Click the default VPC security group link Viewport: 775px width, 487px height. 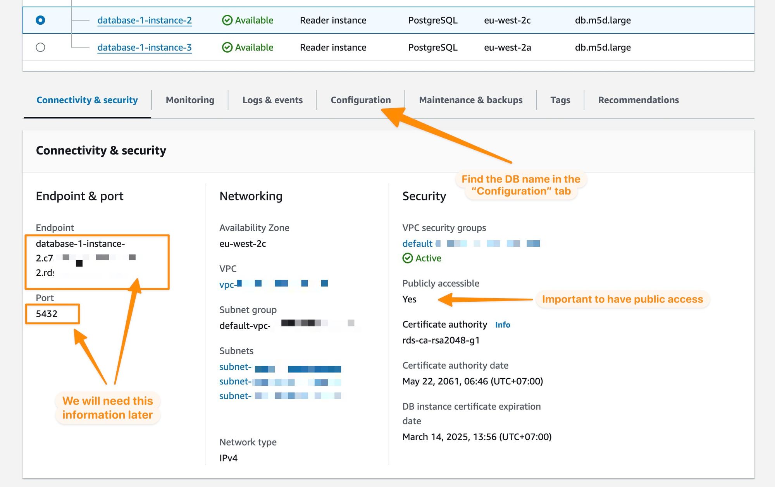click(417, 244)
